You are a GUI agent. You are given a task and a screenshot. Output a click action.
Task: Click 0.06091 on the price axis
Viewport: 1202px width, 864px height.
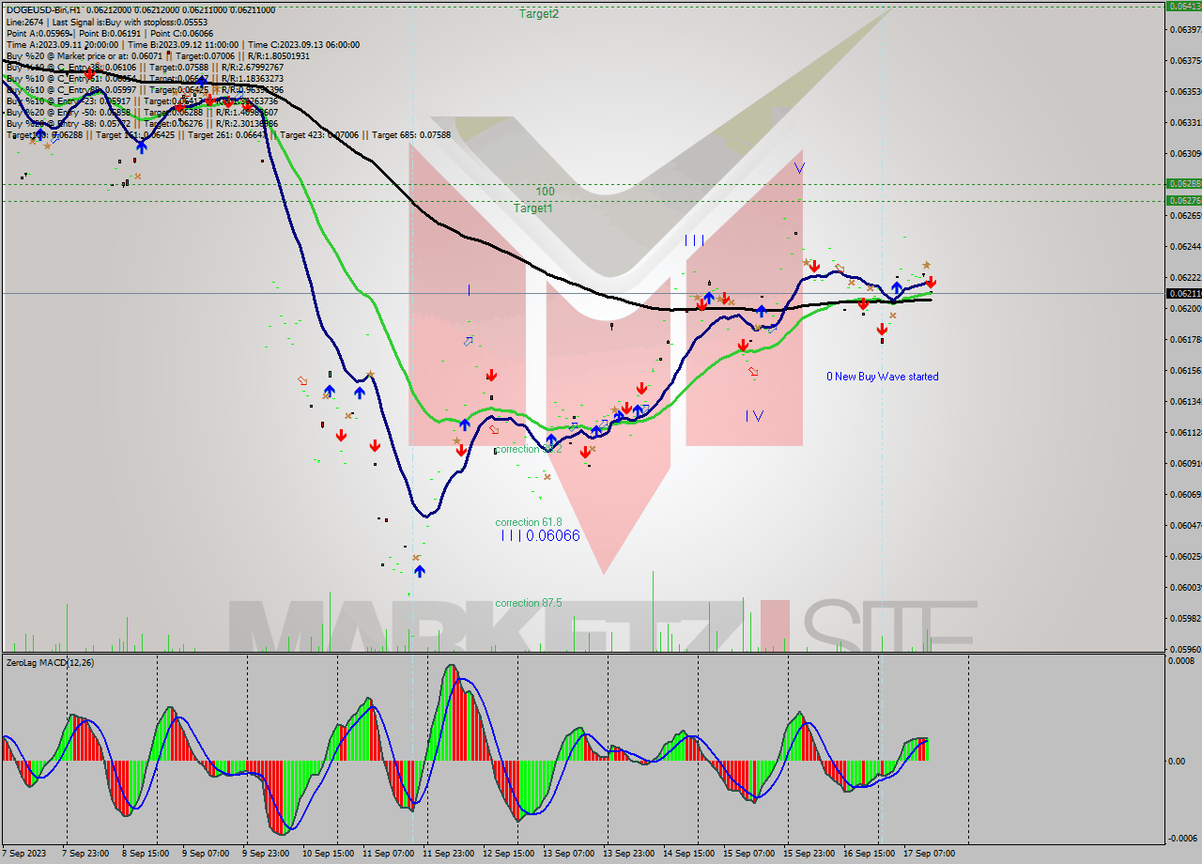1185,463
